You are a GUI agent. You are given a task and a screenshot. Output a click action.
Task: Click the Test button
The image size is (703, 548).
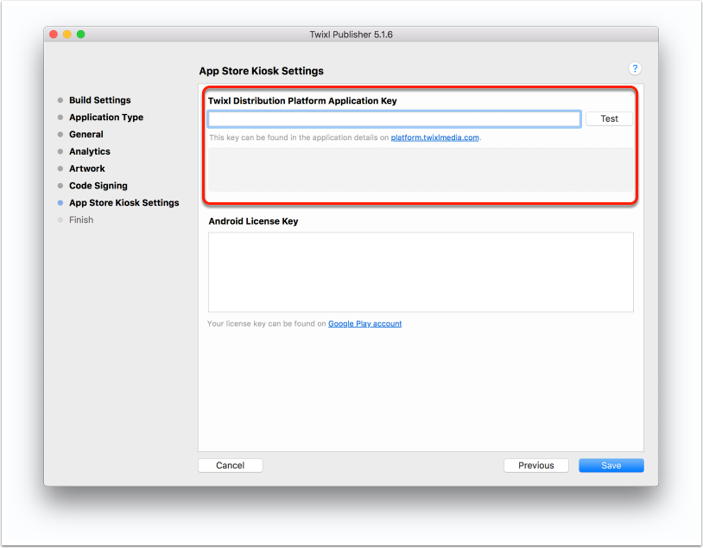tap(610, 119)
